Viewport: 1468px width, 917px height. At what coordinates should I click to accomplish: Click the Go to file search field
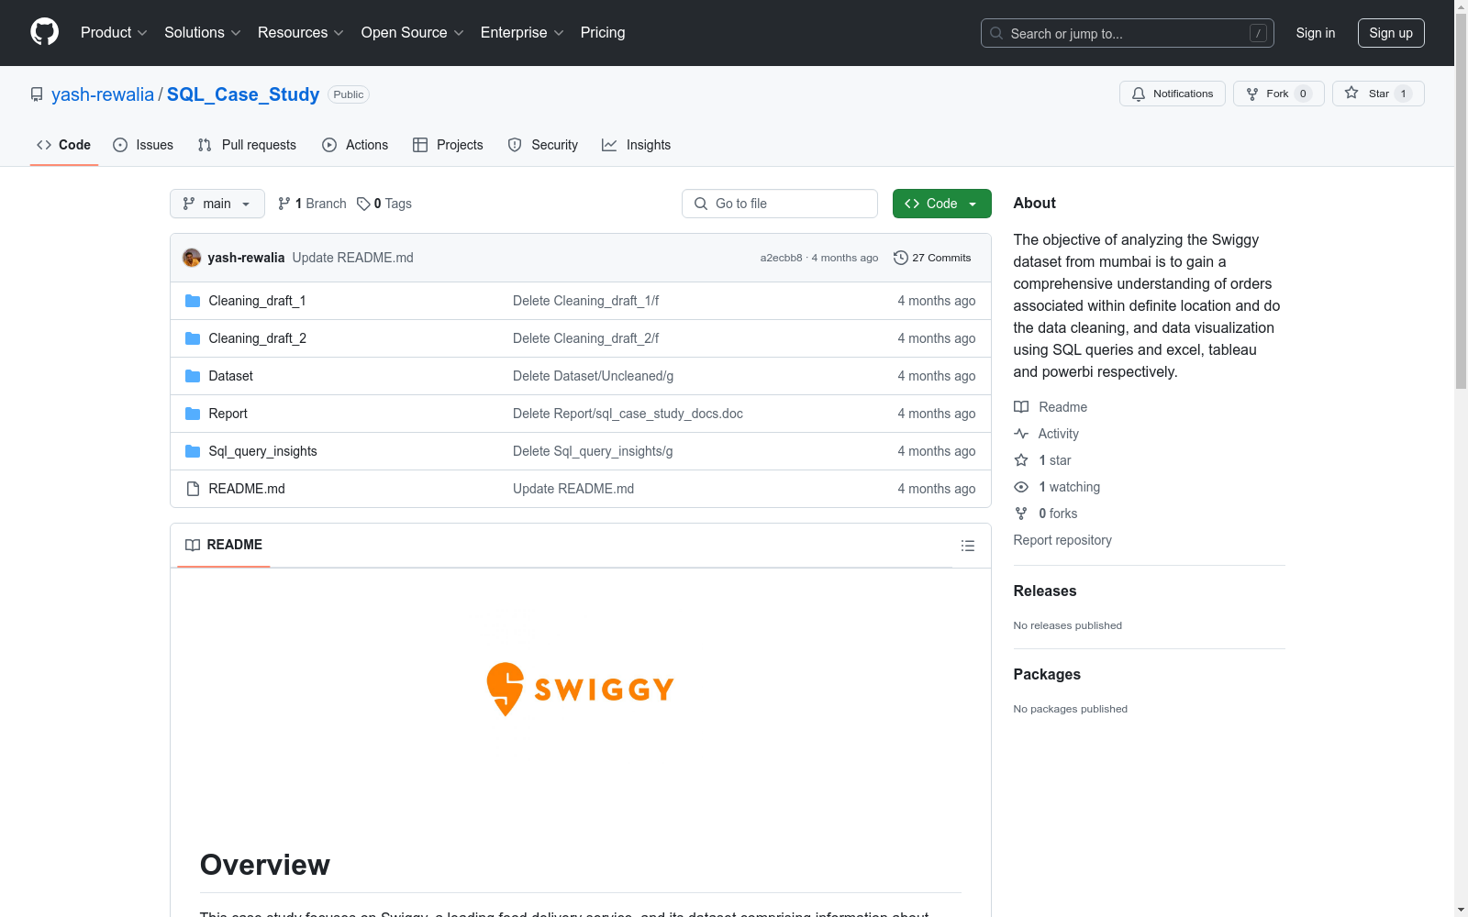point(780,204)
